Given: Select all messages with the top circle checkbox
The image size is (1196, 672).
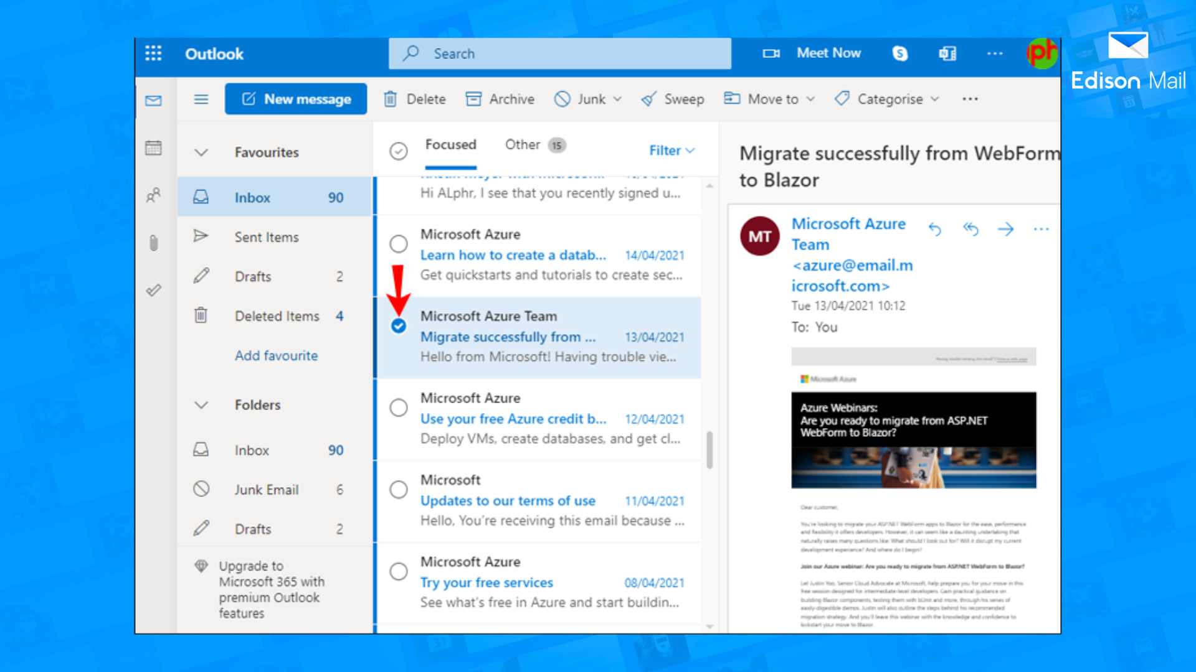Looking at the screenshot, I should click(399, 151).
